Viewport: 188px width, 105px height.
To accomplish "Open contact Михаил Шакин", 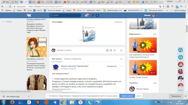I will (142, 89).
